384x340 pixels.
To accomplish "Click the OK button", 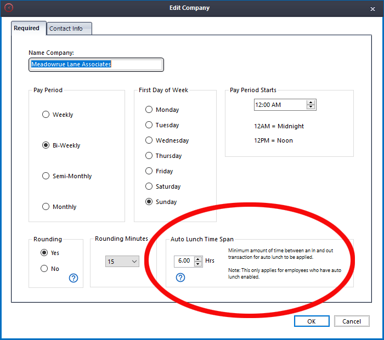I will [x=311, y=321].
